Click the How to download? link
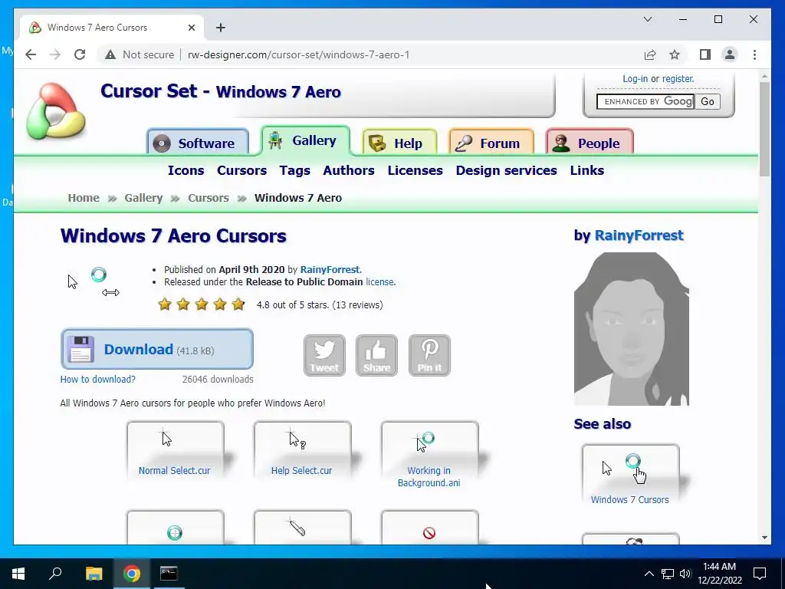Image resolution: width=785 pixels, height=589 pixels. pyautogui.click(x=97, y=379)
